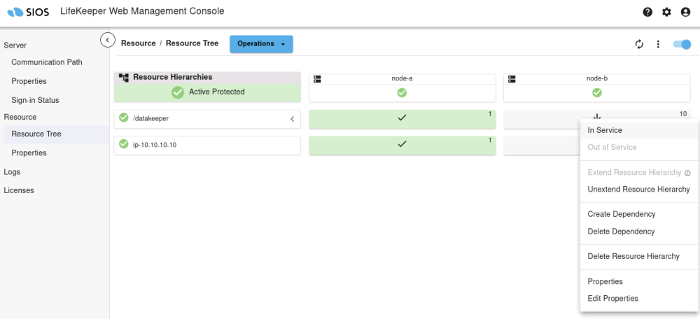
Task: Click the node-a server icon
Action: click(x=317, y=79)
